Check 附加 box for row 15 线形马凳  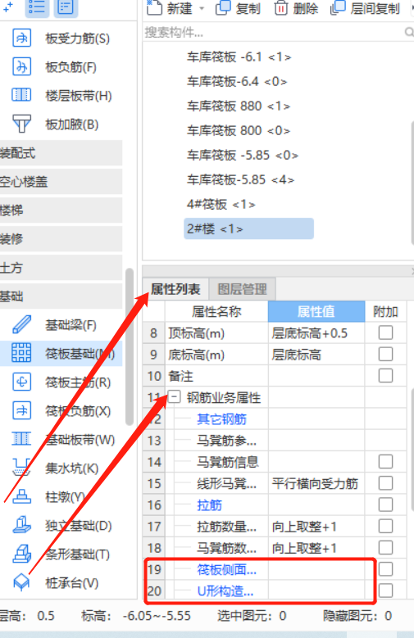tap(385, 483)
